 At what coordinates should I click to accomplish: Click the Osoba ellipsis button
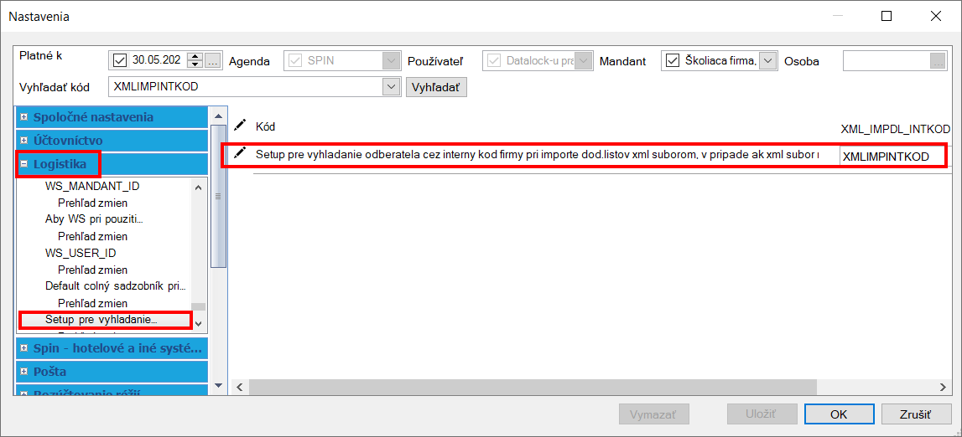[x=938, y=60]
